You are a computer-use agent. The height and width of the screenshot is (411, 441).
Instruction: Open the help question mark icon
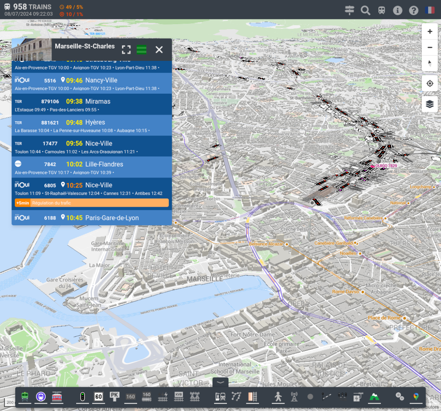pos(413,10)
